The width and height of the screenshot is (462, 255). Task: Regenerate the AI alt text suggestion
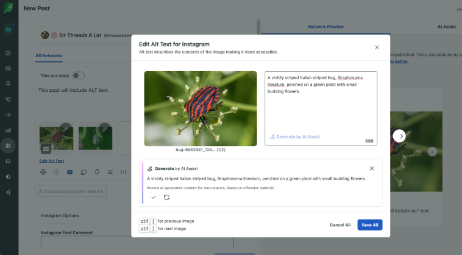tap(167, 197)
